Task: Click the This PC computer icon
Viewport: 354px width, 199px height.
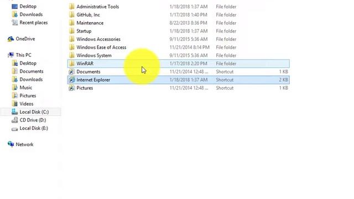Action: [x=11, y=55]
